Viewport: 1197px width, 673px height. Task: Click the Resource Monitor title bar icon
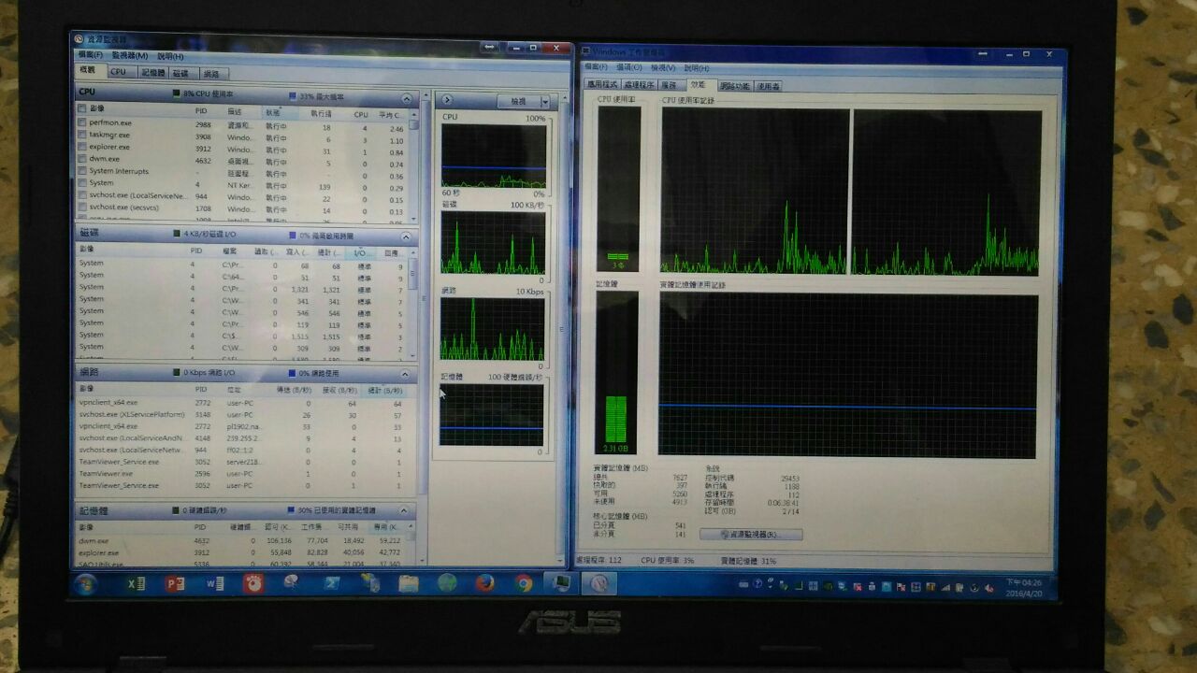[80, 41]
